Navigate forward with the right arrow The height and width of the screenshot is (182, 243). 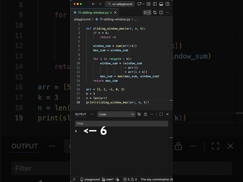pyautogui.click(x=99, y=4)
